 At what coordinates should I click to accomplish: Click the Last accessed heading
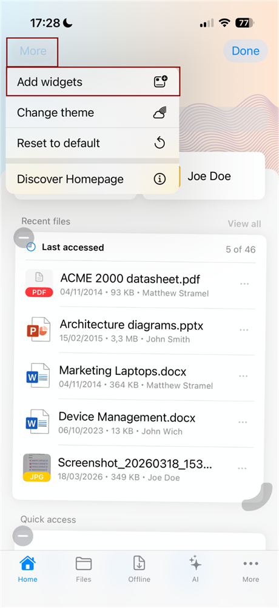(x=73, y=247)
